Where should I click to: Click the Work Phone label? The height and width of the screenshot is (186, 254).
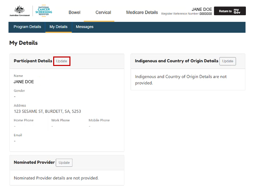pos(60,120)
